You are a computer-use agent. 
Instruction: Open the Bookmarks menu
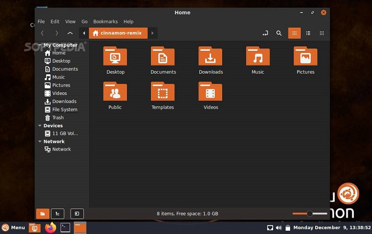coord(105,22)
